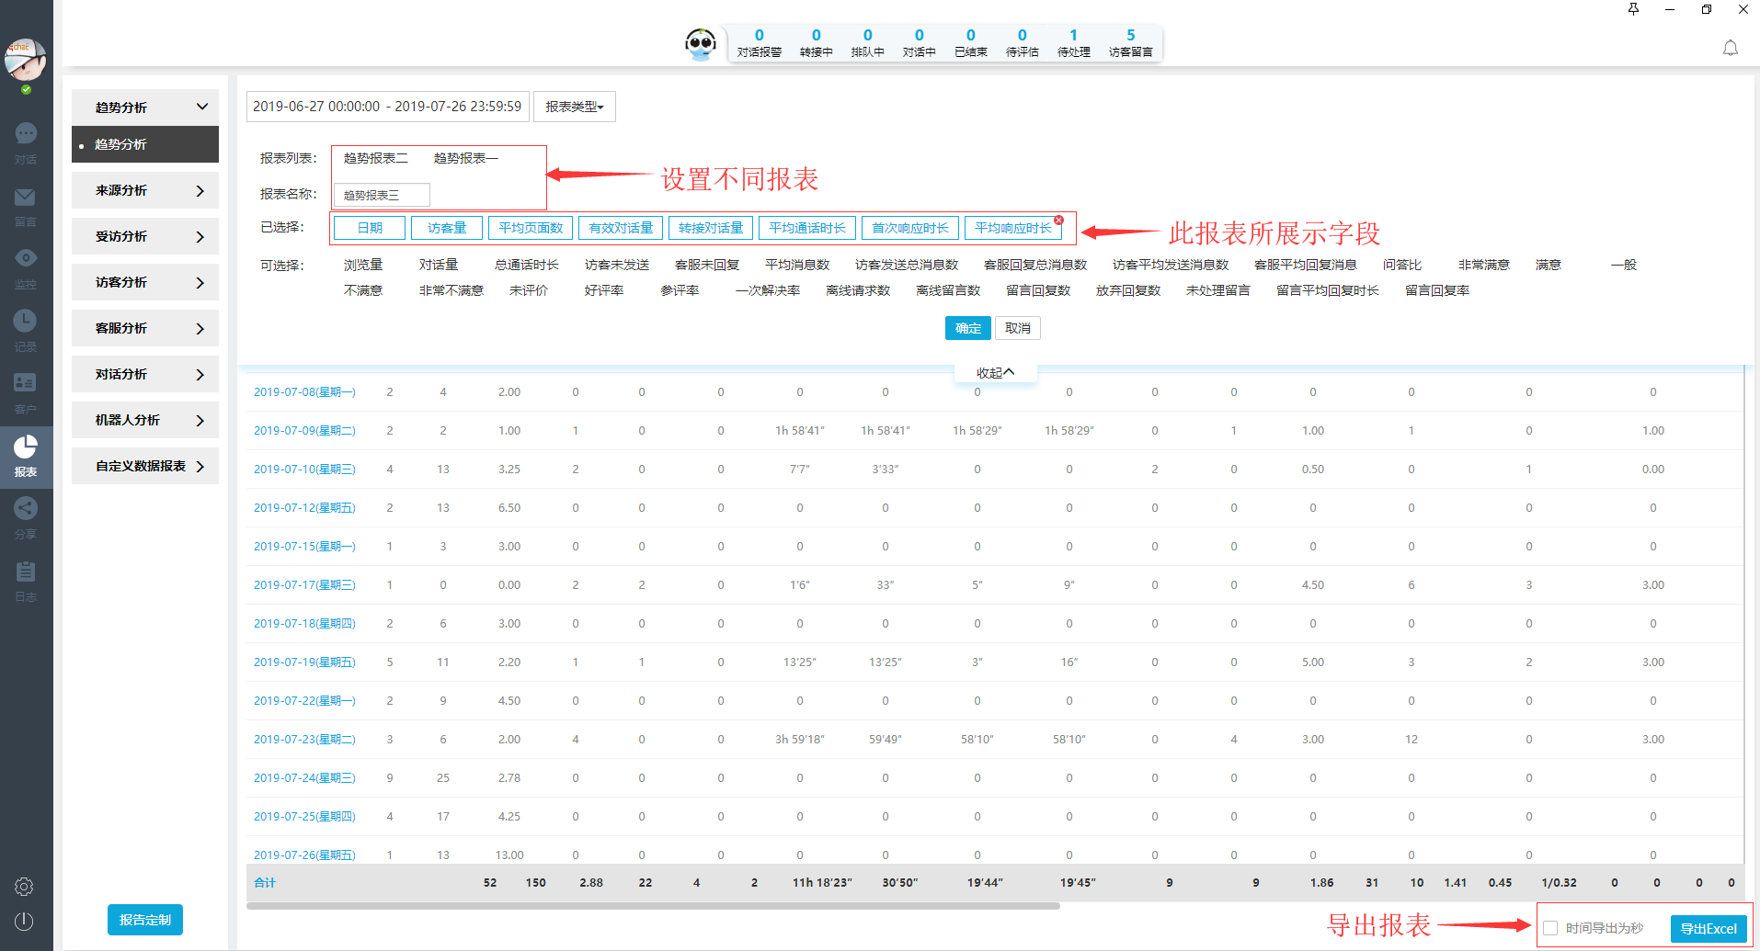Viewport: 1760px width, 951px height.
Task: Expand the 对话分析 menu
Action: pyautogui.click(x=145, y=374)
